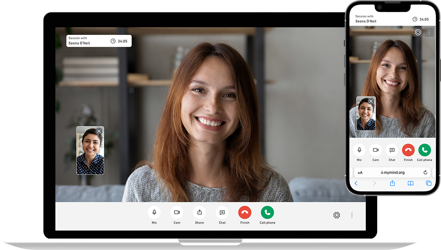
Task: Expand three-dot more options menu on laptop
Action: tap(352, 215)
